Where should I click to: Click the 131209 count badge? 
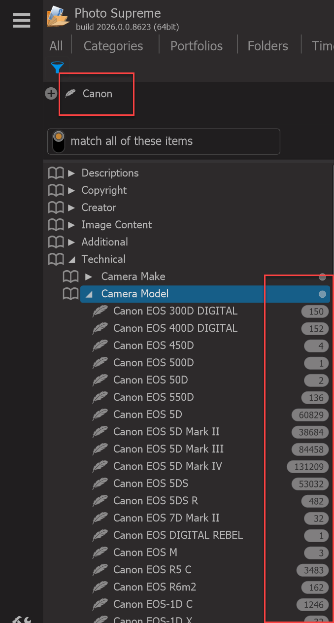[x=308, y=467]
